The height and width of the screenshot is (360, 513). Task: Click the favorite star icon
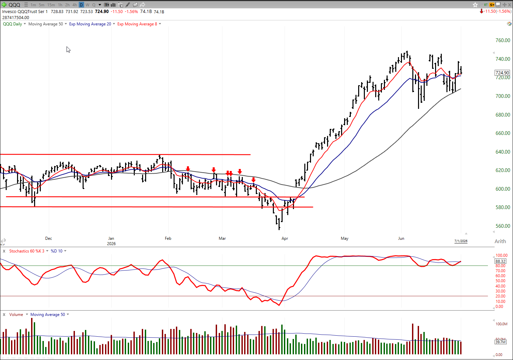pos(475,5)
